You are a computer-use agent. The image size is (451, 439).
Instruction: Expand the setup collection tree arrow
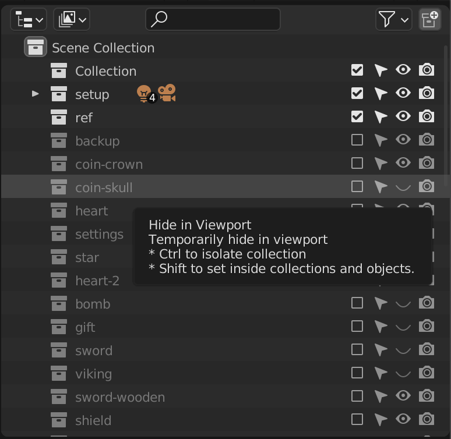(35, 93)
